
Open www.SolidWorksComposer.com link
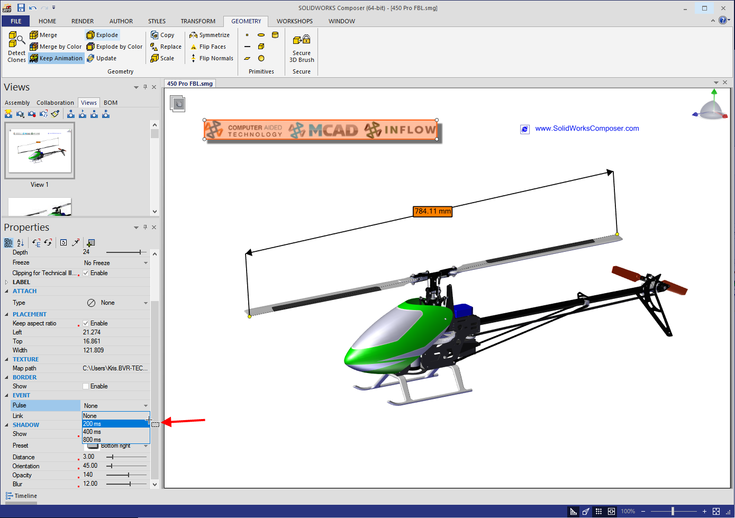(x=586, y=129)
